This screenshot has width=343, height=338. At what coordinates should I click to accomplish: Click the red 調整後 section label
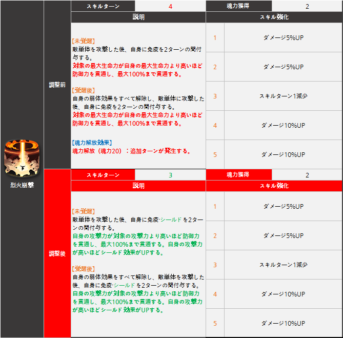tap(57, 253)
